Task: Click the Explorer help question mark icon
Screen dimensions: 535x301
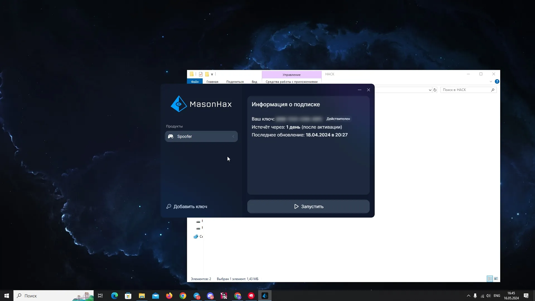Action: pyautogui.click(x=497, y=81)
